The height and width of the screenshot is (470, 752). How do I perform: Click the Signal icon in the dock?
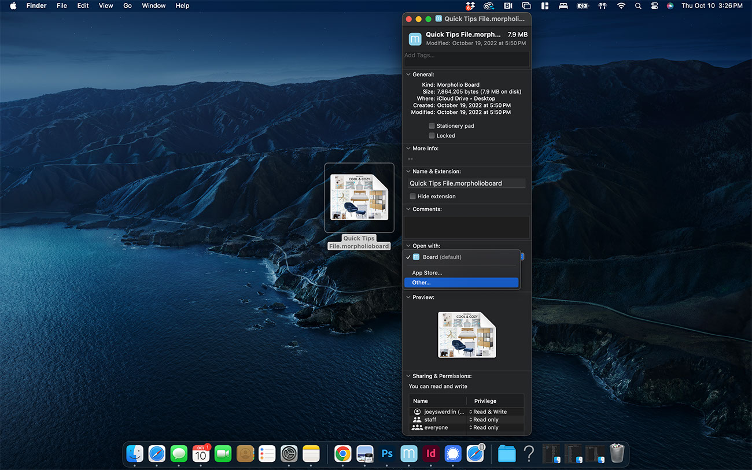pyautogui.click(x=452, y=454)
